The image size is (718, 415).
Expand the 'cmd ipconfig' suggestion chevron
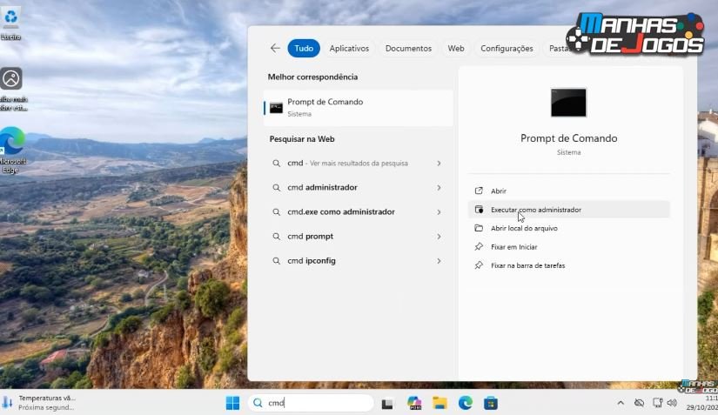pos(439,261)
